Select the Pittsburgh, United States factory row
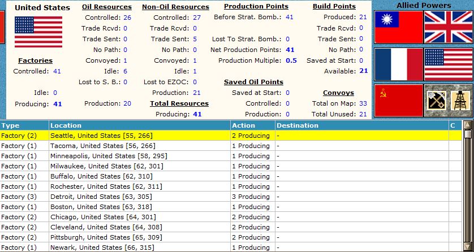474x252 pixels. tap(231, 237)
